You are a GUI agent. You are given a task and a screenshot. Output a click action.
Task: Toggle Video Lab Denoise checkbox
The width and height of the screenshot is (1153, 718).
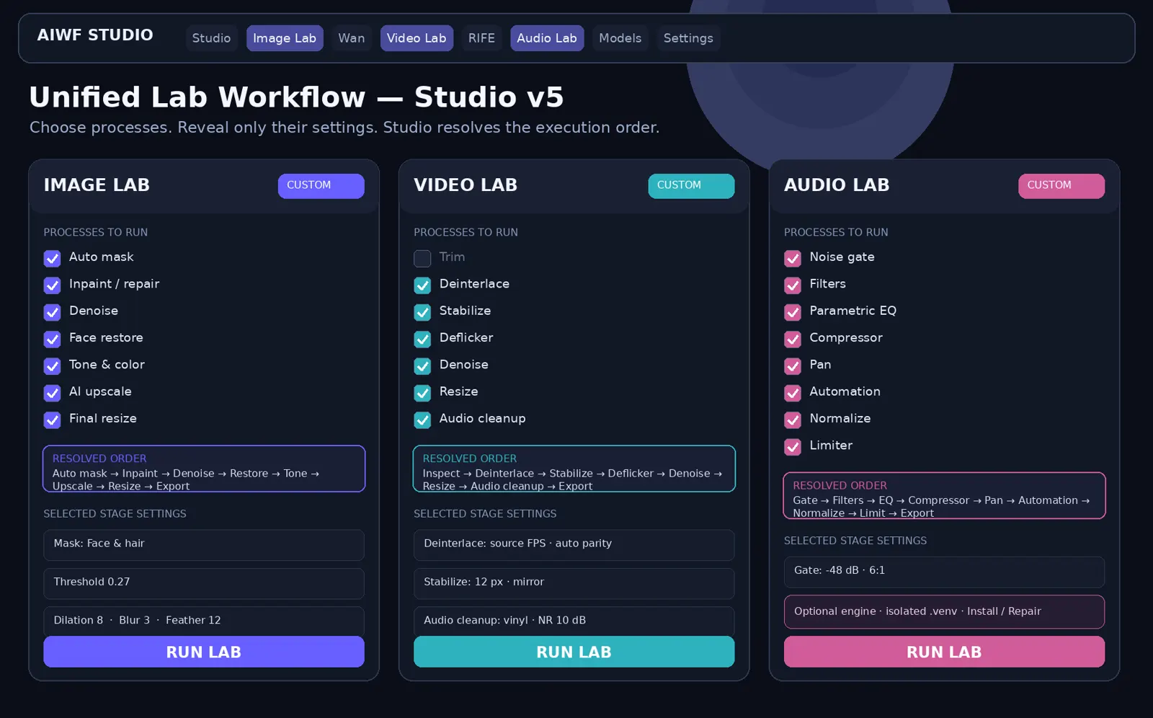[x=423, y=366]
